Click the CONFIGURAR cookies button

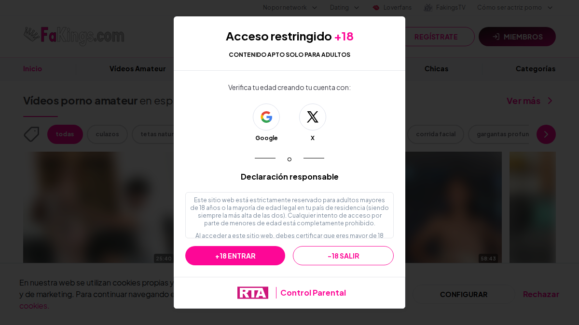click(464, 294)
